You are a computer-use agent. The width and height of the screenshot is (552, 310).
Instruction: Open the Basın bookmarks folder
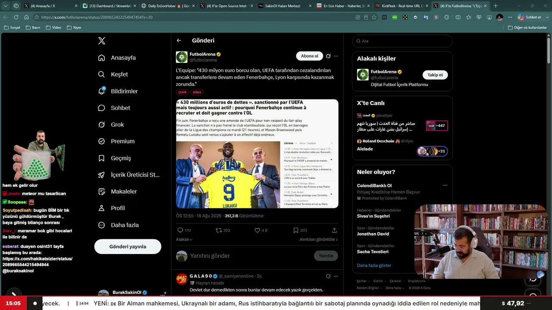click(x=33, y=28)
